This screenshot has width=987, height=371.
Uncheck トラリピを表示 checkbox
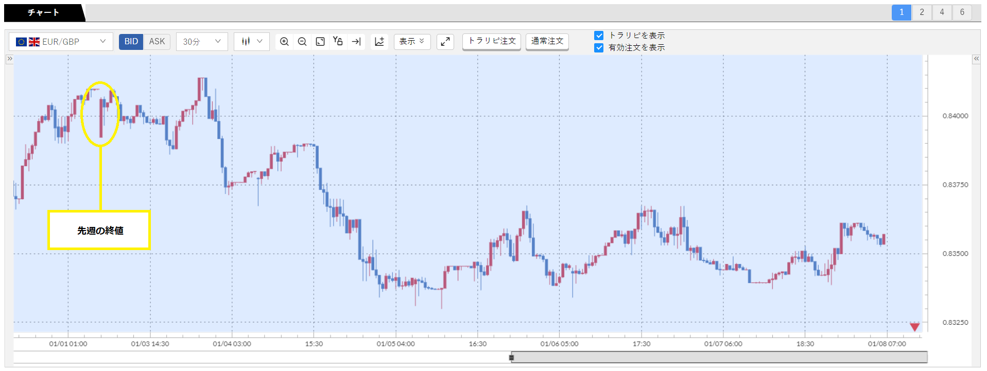click(x=599, y=36)
